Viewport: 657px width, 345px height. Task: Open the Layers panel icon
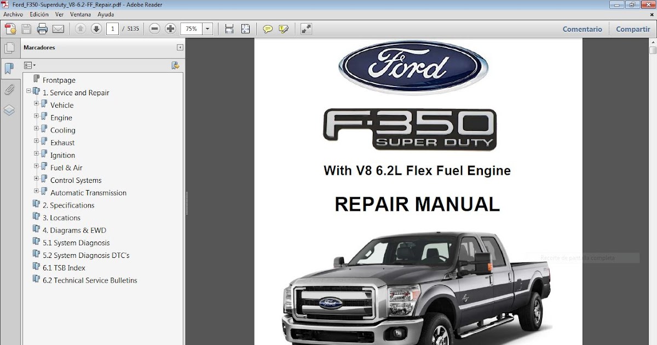click(x=9, y=110)
